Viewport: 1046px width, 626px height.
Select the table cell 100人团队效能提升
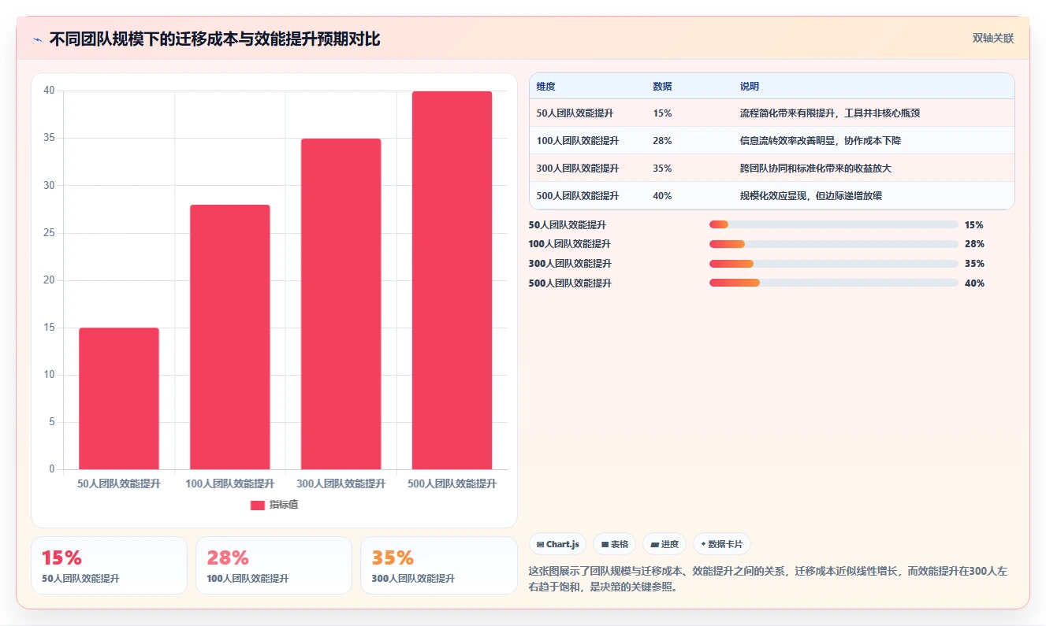click(578, 141)
